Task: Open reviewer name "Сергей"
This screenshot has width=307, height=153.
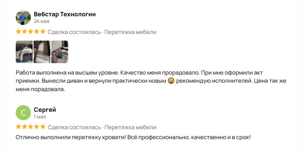Action: [x=45, y=110]
